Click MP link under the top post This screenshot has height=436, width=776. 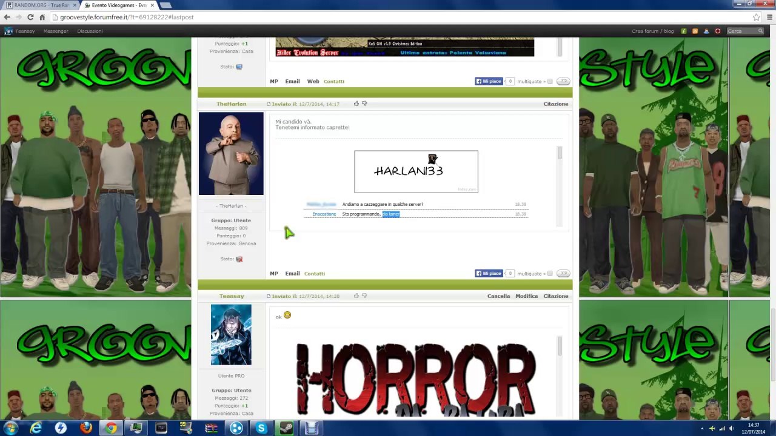(274, 81)
